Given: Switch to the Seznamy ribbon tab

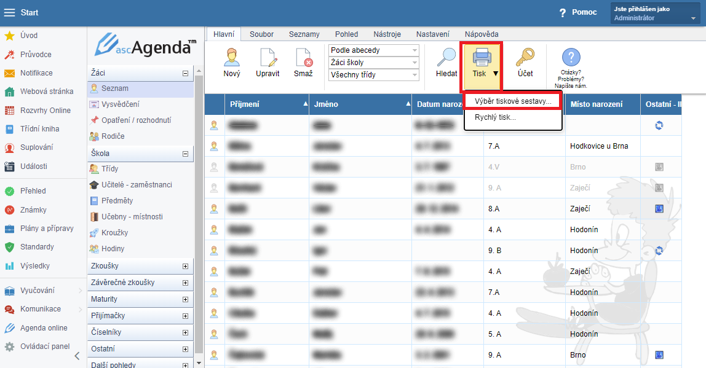Looking at the screenshot, I should pos(304,34).
